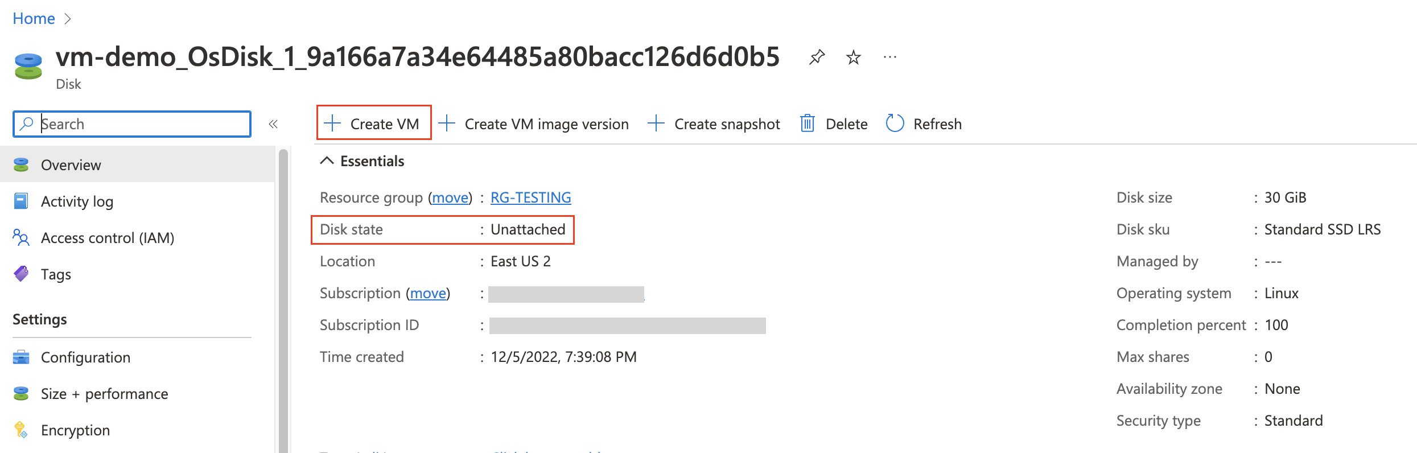Pin this disk to the dashboard
Screen dimensions: 1417x453
[x=817, y=57]
